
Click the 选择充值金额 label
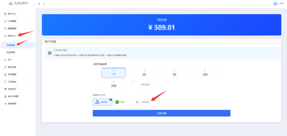[100, 64]
